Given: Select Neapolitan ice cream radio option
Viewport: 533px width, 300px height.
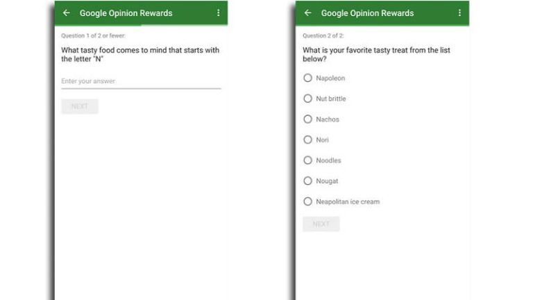Looking at the screenshot, I should point(307,201).
